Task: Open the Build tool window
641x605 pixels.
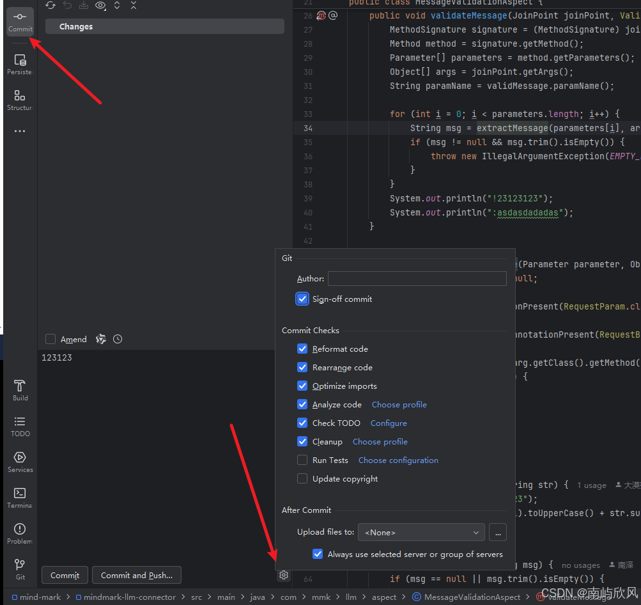Action: point(20,390)
